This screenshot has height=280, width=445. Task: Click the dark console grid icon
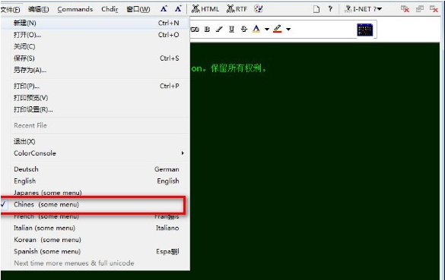pyautogui.click(x=364, y=30)
